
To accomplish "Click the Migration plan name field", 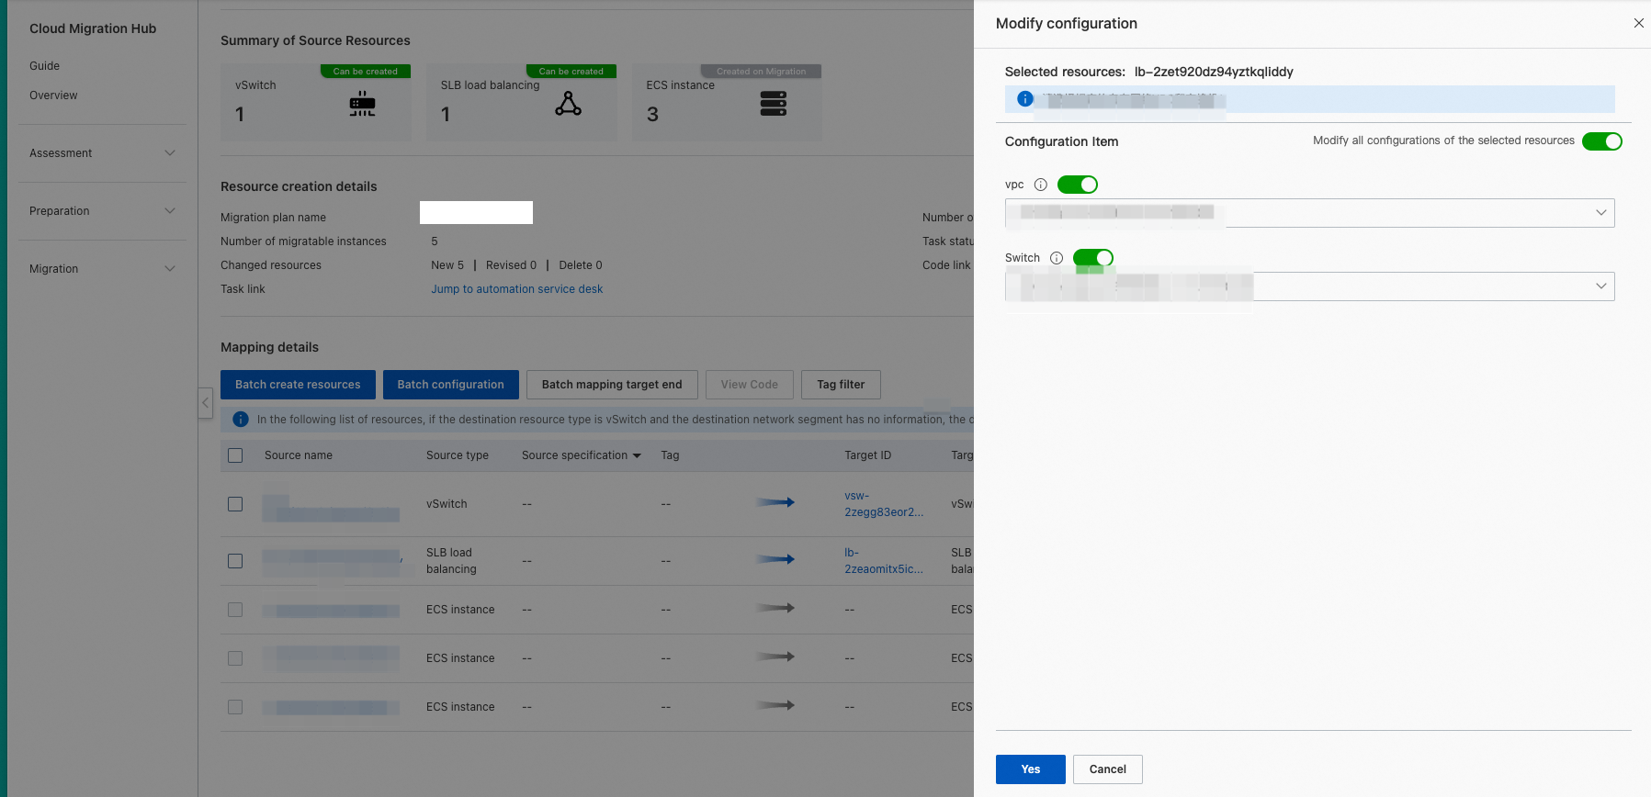I will pyautogui.click(x=476, y=213).
